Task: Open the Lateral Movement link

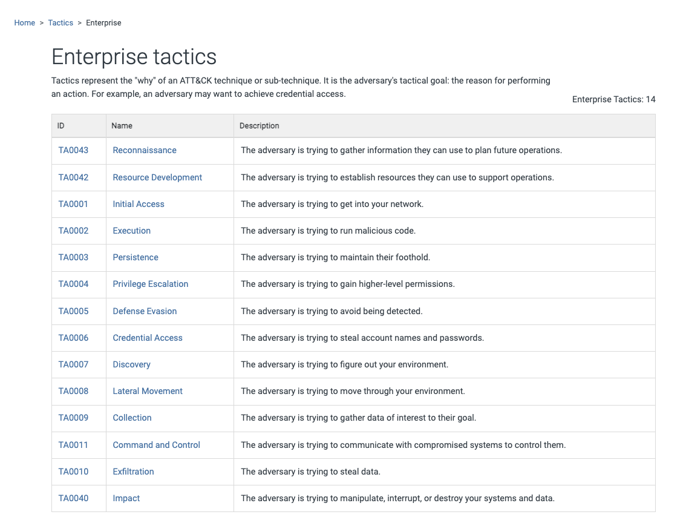Action: click(148, 391)
